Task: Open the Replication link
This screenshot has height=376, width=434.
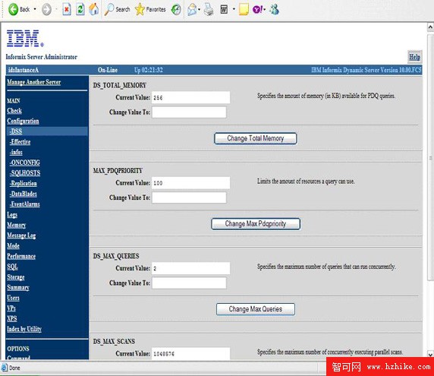Action: 24,183
